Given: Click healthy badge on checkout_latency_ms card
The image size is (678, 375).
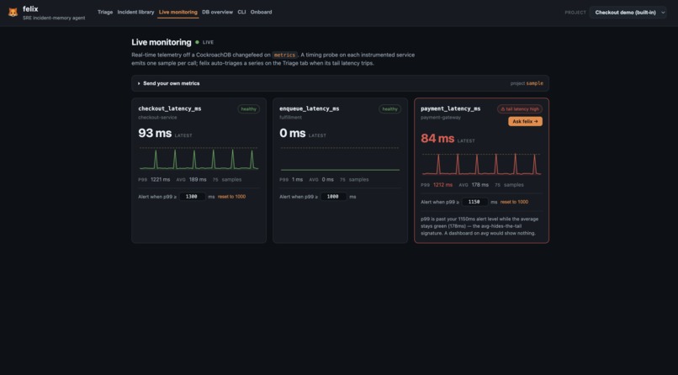Looking at the screenshot, I should 249,109.
